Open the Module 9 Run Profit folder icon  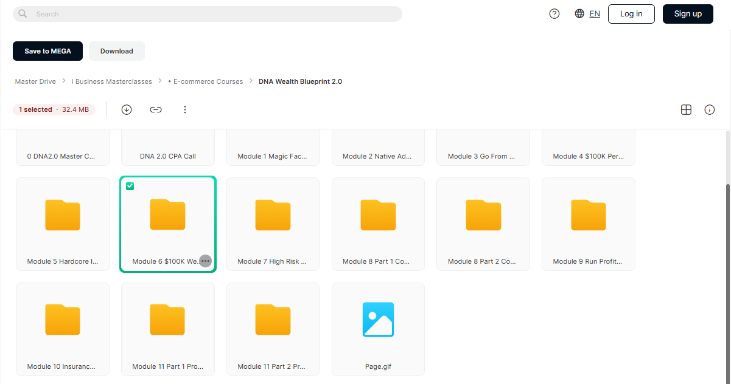pos(589,215)
